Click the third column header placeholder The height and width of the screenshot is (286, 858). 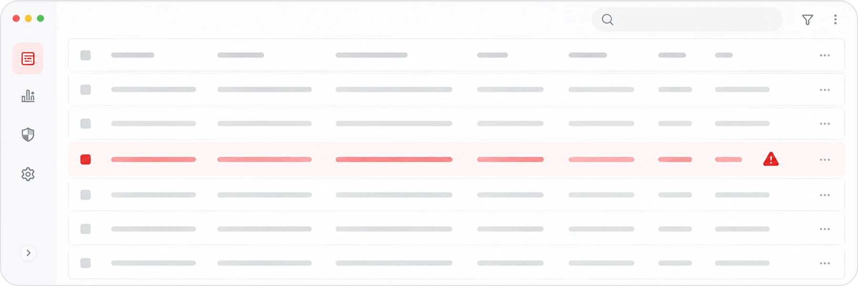click(371, 55)
